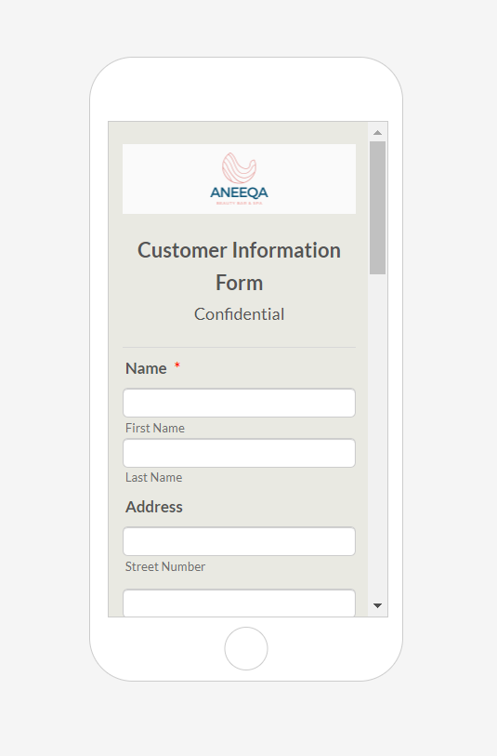Image resolution: width=497 pixels, height=756 pixels.
Task: Click the Address section label
Action: click(x=154, y=507)
